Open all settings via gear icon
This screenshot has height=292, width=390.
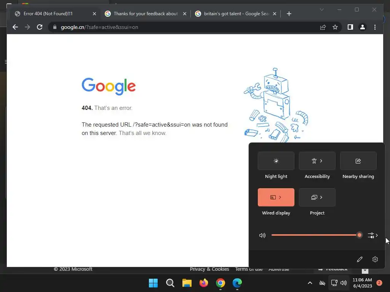(x=375, y=259)
